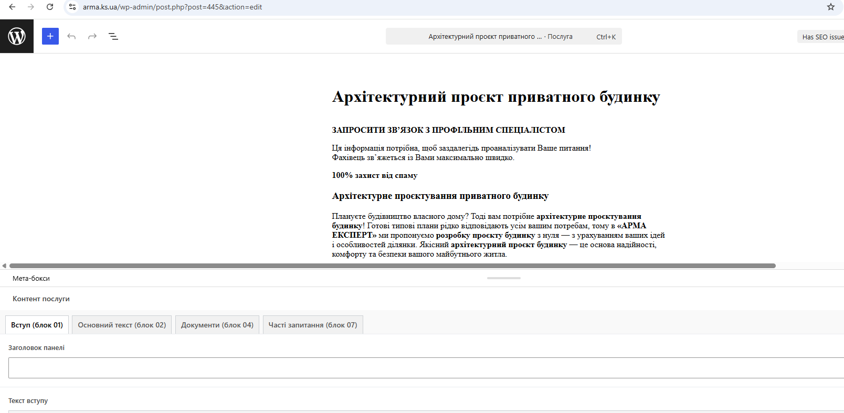Image resolution: width=844 pixels, height=413 pixels.
Task: Click paragraph starting Плануєте будівництво власного дому
Action: point(499,235)
